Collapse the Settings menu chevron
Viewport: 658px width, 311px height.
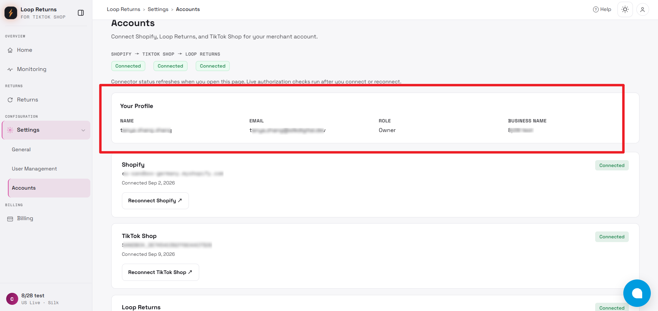pyautogui.click(x=83, y=130)
